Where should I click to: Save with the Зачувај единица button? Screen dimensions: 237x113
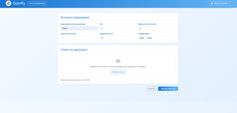(x=168, y=89)
